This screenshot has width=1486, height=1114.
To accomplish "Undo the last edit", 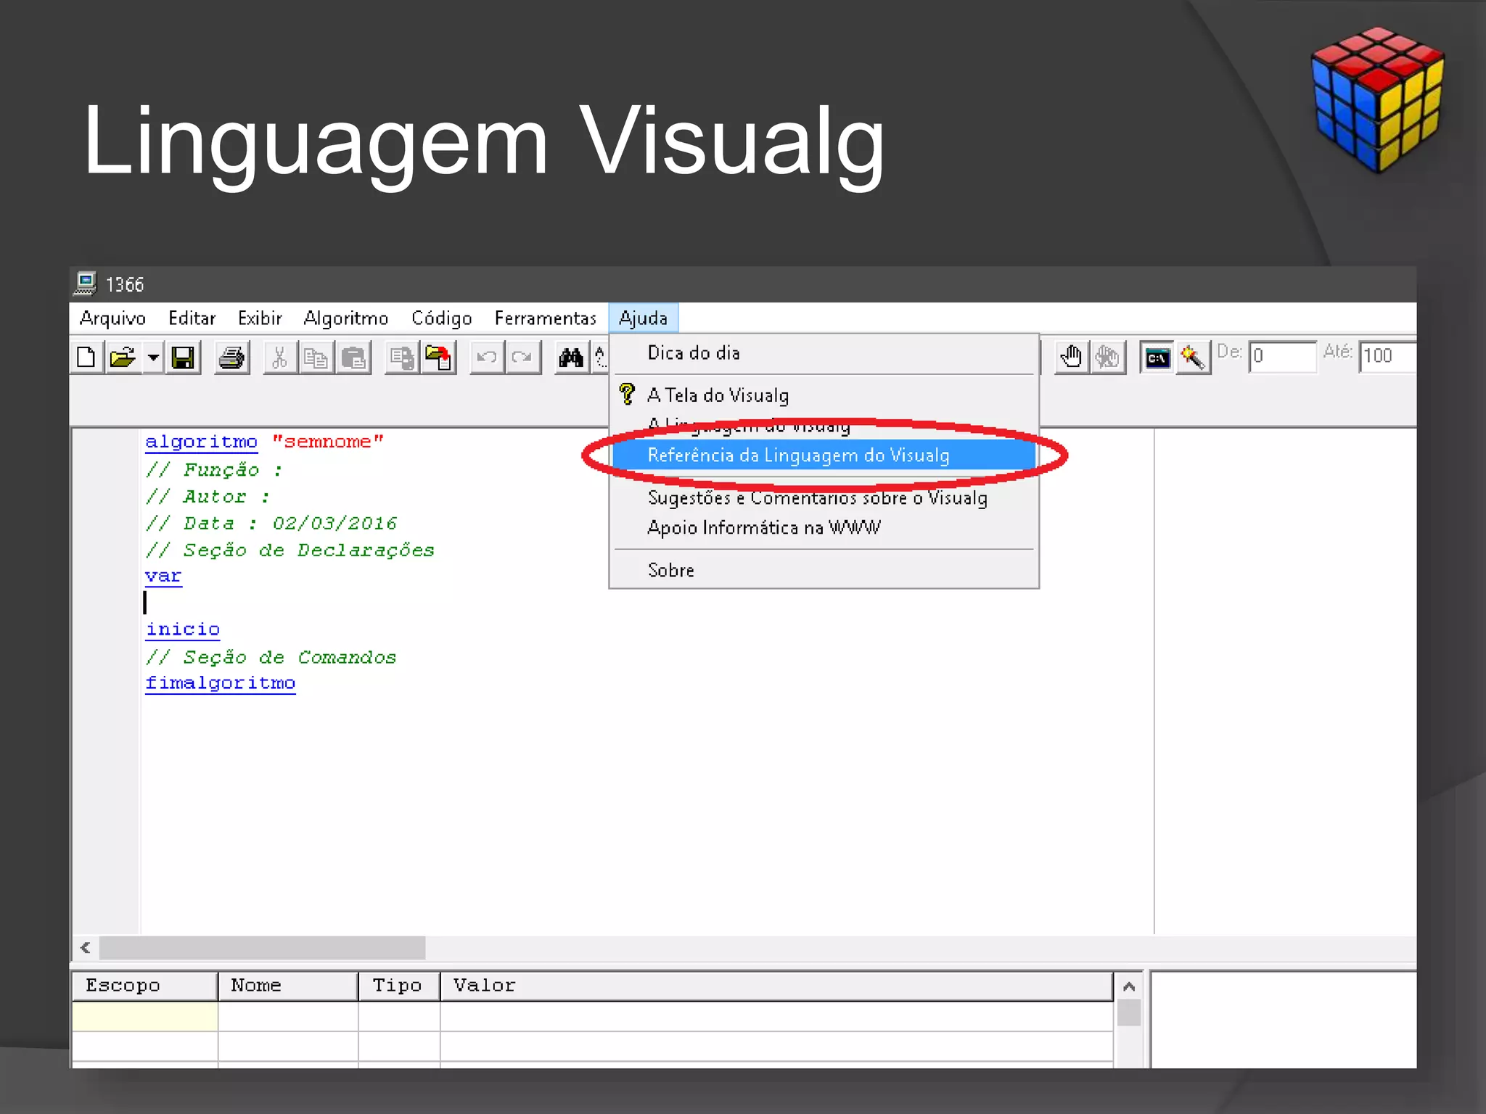I will [487, 358].
